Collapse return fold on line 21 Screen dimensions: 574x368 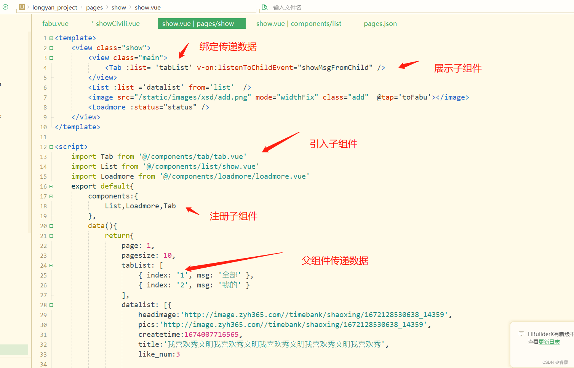tap(51, 236)
